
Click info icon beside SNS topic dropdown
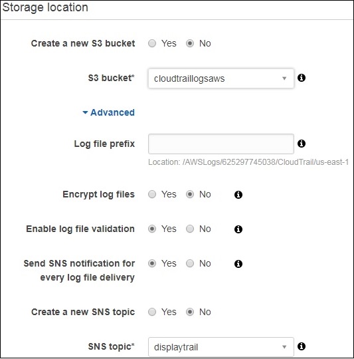302,346
